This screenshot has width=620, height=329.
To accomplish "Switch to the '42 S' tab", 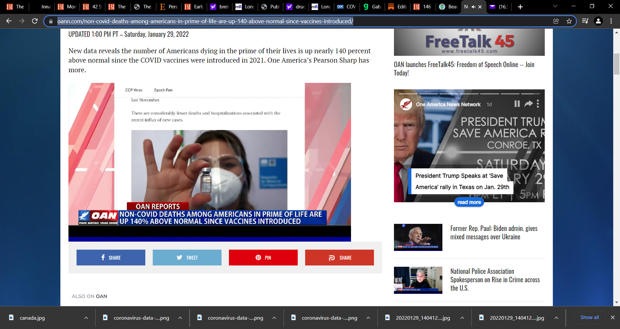I will click(x=93, y=7).
